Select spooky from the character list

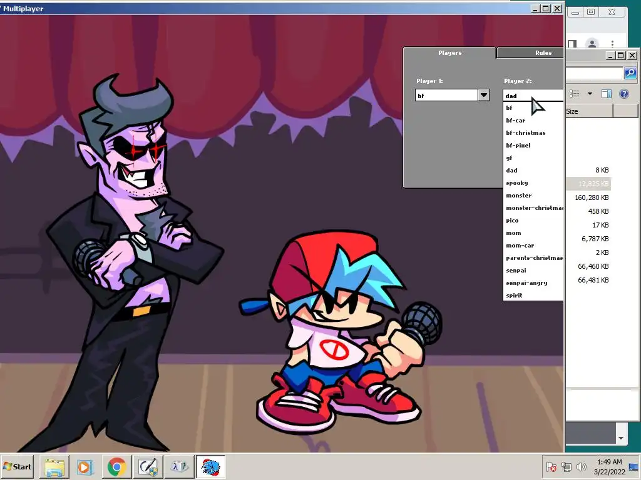coord(533,183)
